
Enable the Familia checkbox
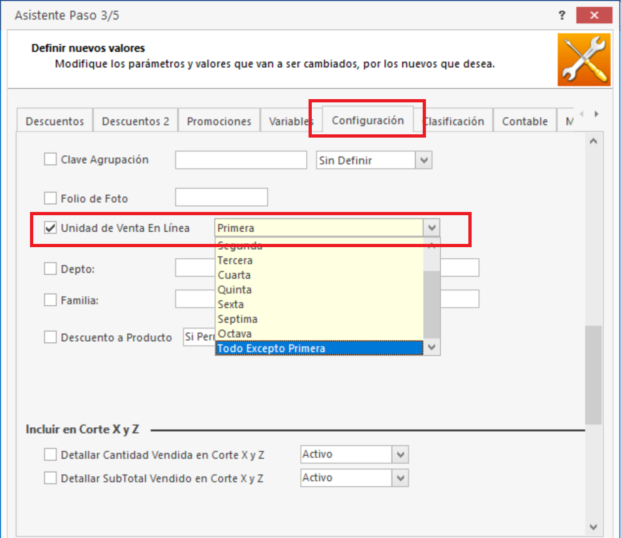50,300
